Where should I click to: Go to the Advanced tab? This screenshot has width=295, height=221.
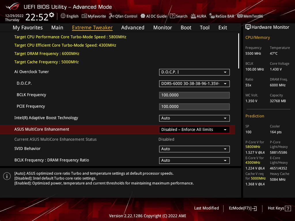pyautogui.click(x=133, y=28)
